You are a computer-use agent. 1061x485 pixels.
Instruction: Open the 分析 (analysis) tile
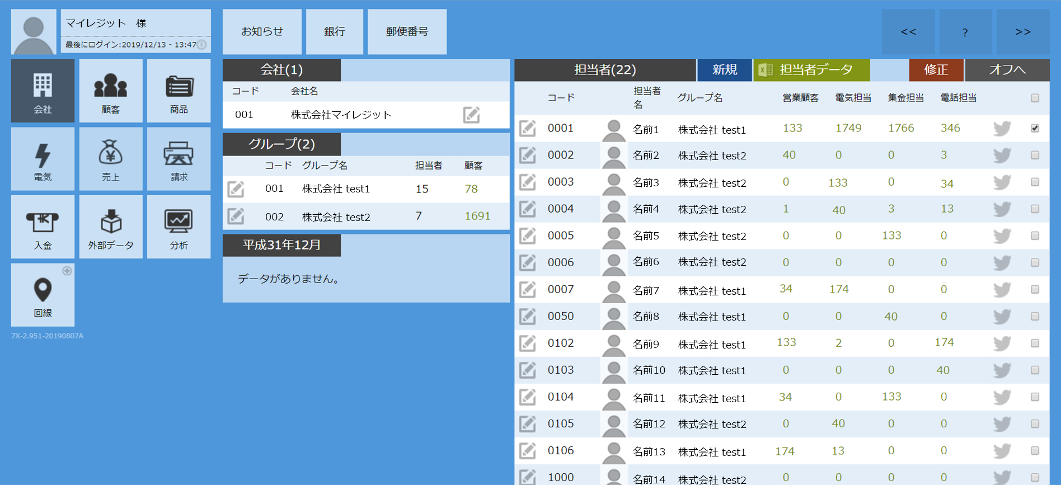click(x=179, y=227)
